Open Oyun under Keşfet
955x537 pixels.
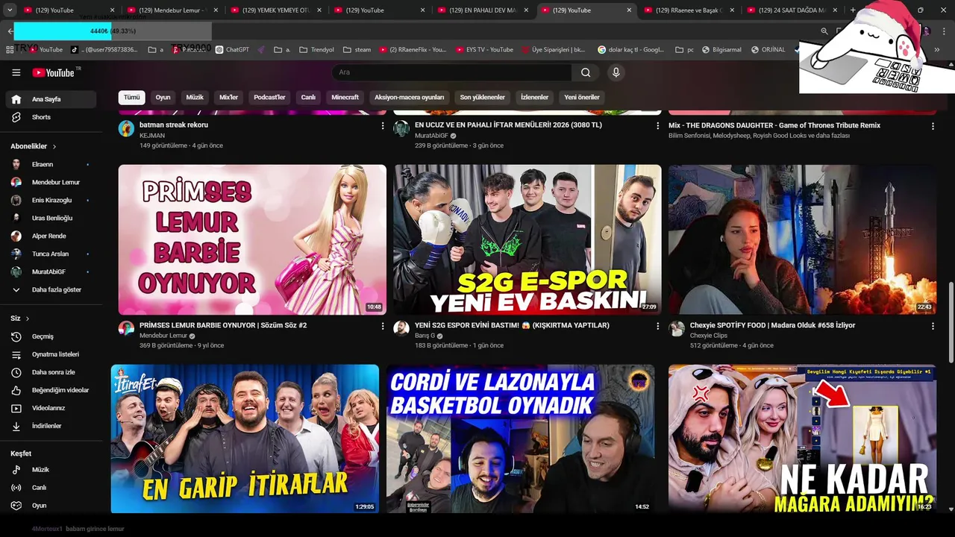coord(51,506)
